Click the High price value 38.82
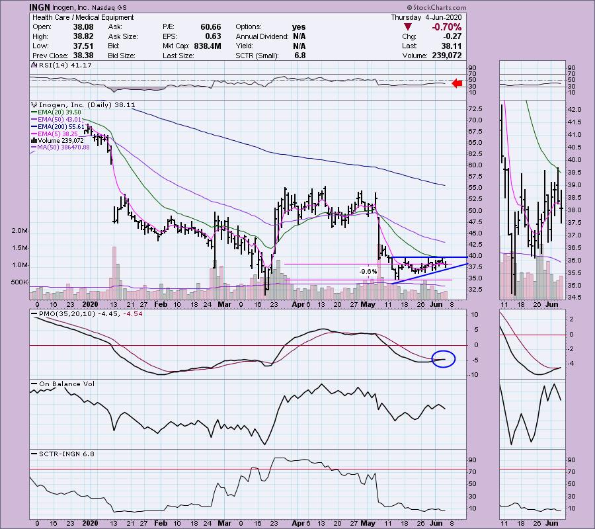Image resolution: width=595 pixels, height=529 pixels. (x=83, y=36)
